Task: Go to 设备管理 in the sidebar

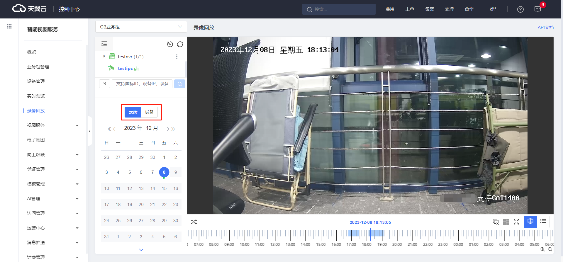Action: click(36, 81)
